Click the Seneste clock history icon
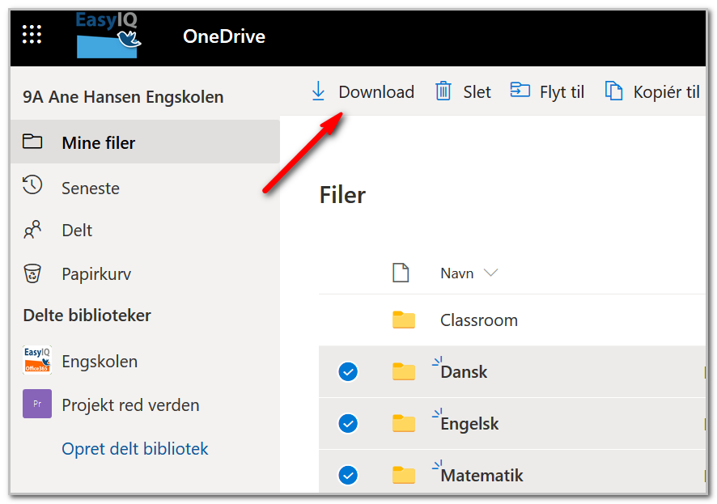The image size is (717, 504). 32,184
